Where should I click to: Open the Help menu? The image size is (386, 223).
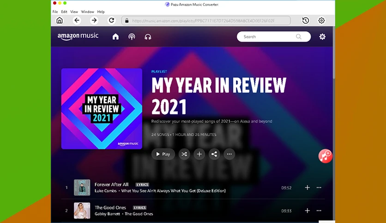(x=101, y=12)
